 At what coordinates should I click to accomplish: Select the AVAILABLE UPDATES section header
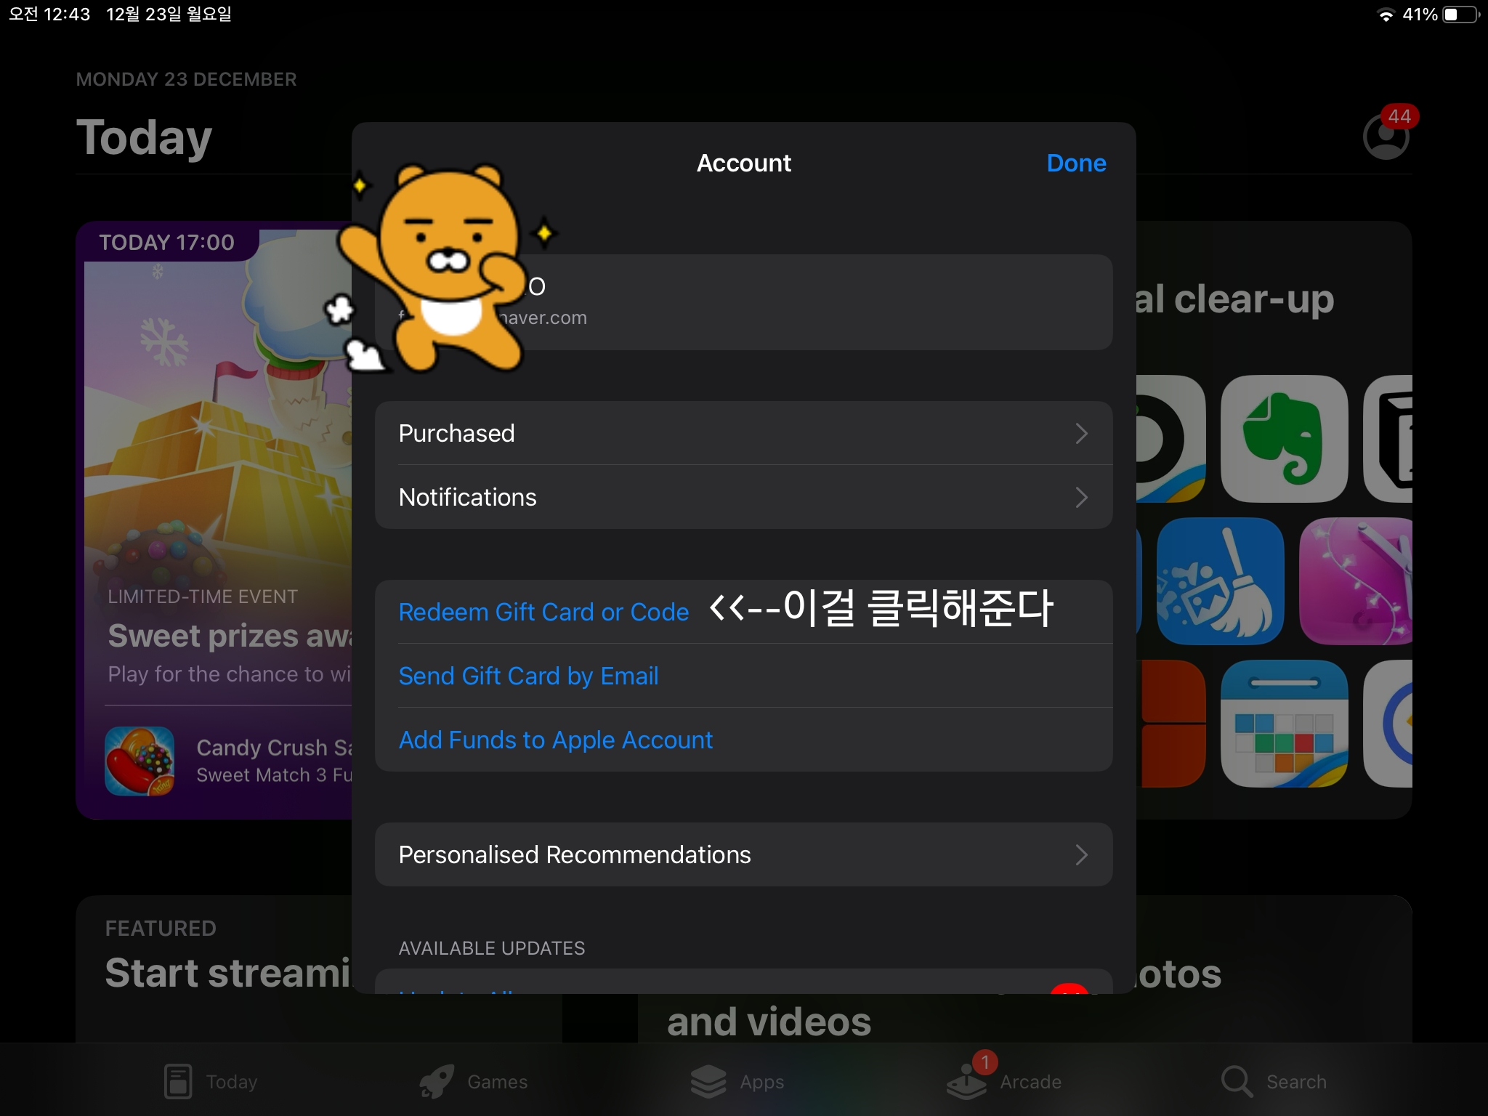[x=491, y=948]
